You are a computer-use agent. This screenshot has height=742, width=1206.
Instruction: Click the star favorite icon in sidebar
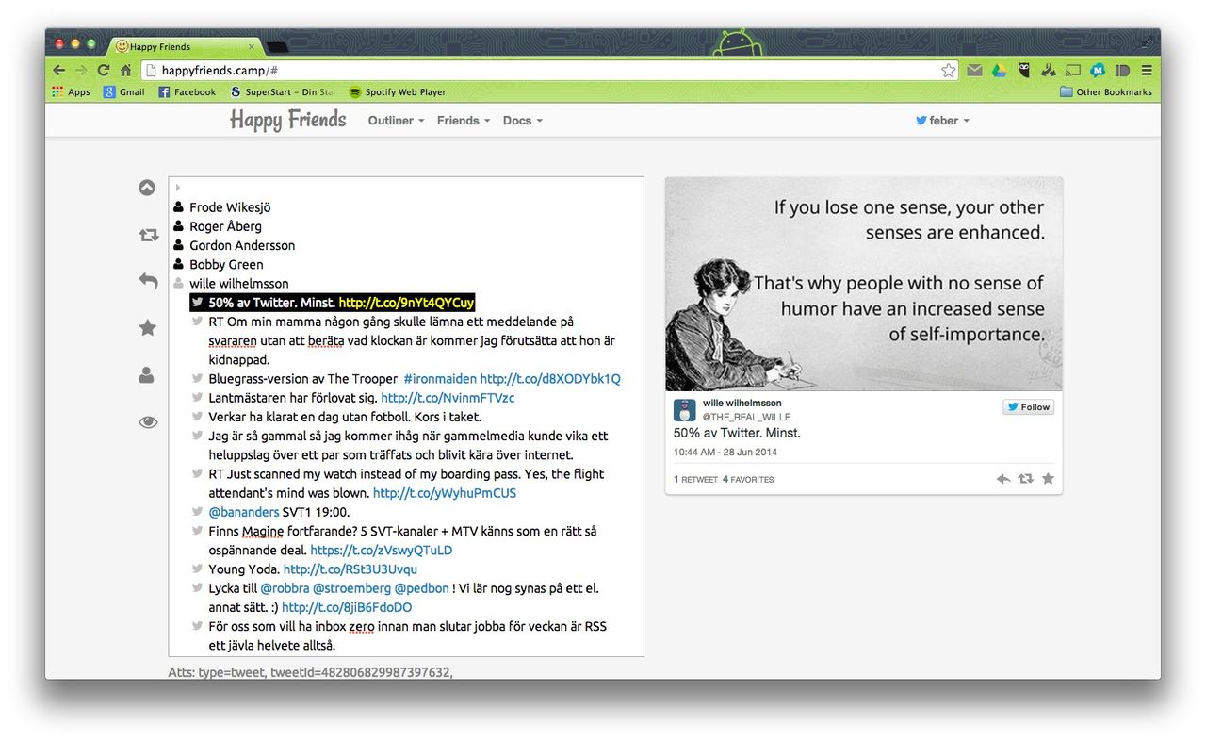point(148,327)
